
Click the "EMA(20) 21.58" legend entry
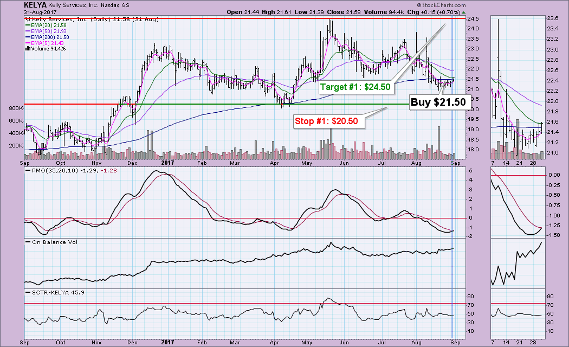point(49,25)
